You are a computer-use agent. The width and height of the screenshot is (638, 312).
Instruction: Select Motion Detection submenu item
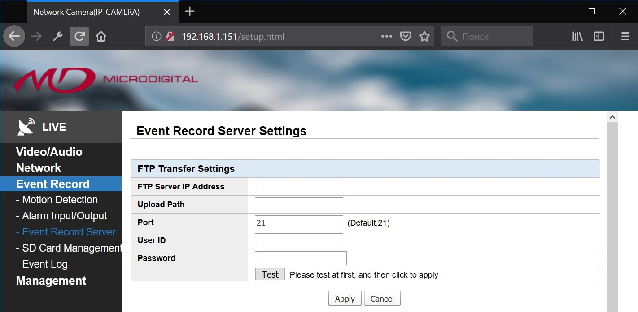(57, 200)
